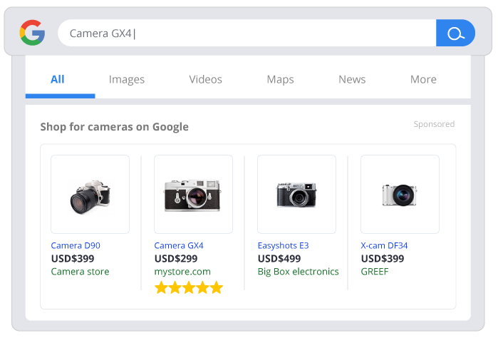This screenshot has height=338, width=498.
Task: Open the Easyshots E3 product image
Action: (x=296, y=194)
